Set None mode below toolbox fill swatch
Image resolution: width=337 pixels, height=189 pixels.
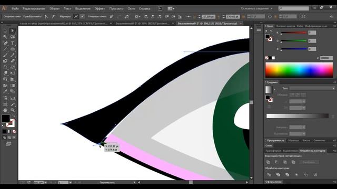(x=14, y=132)
